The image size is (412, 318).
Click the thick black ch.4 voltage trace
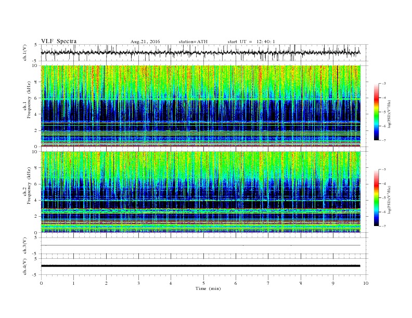pos(200,266)
